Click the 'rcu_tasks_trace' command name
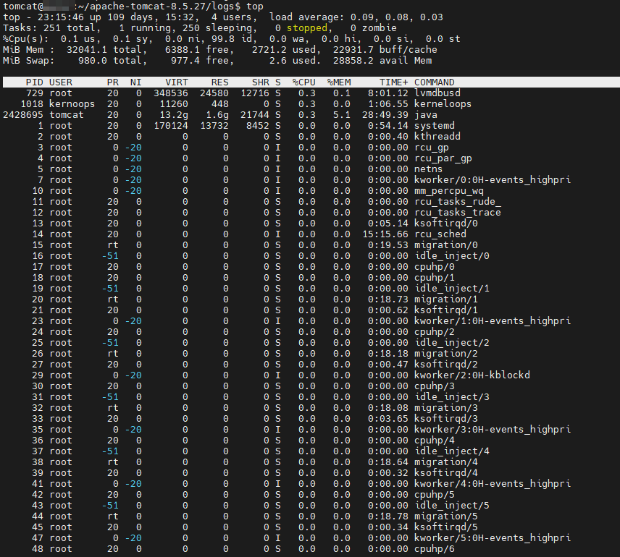This screenshot has height=557, width=620. coord(458,213)
